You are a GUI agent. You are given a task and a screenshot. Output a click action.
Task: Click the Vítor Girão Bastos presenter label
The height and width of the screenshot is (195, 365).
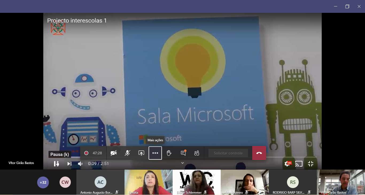tap(21, 163)
